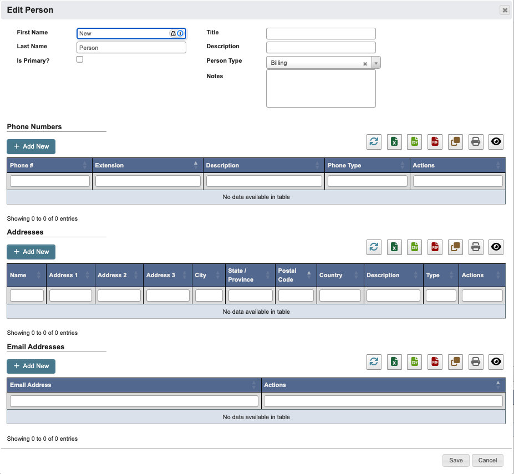The width and height of the screenshot is (514, 474).
Task: Export Email Addresses to CSV
Action: (x=414, y=362)
